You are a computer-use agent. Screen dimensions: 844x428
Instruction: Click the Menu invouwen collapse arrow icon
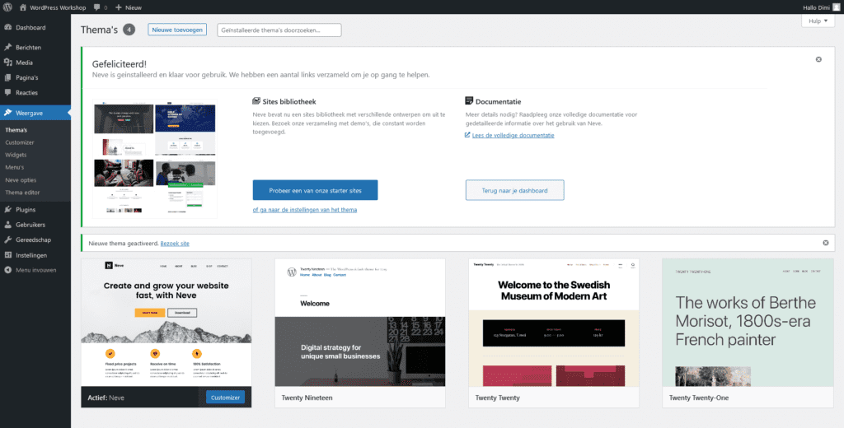[x=8, y=271]
